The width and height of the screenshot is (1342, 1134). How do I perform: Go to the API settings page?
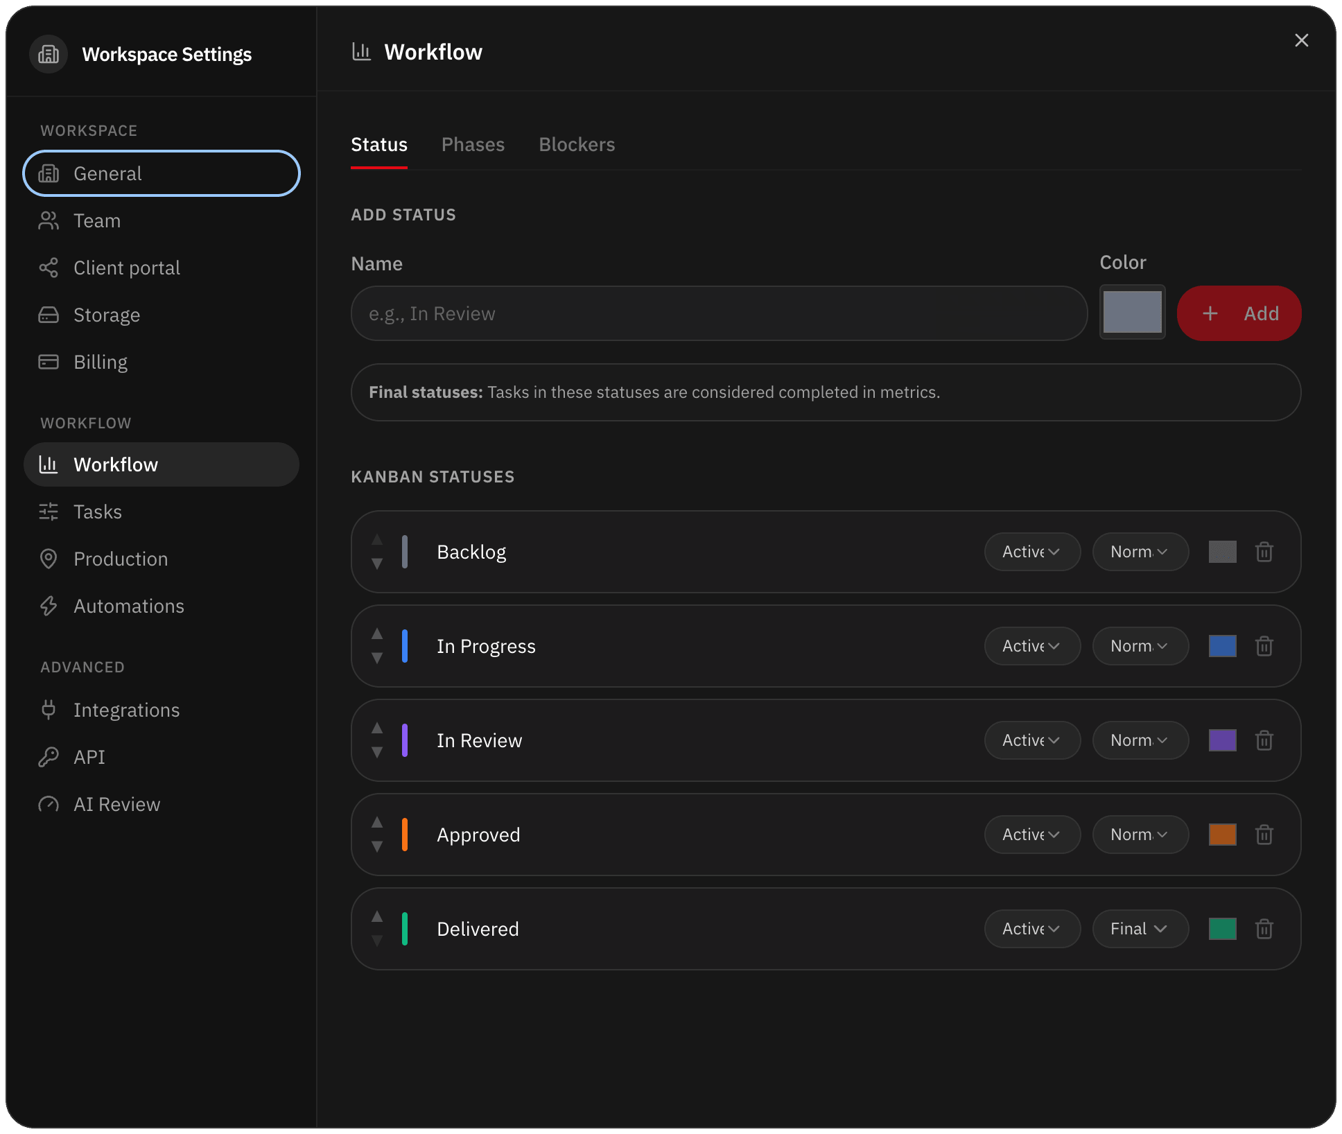pos(162,757)
